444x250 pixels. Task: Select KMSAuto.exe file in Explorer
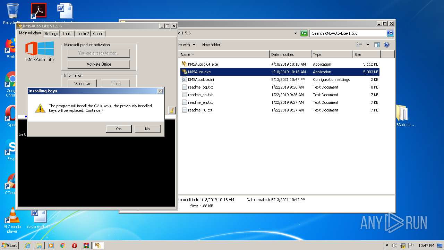point(199,72)
